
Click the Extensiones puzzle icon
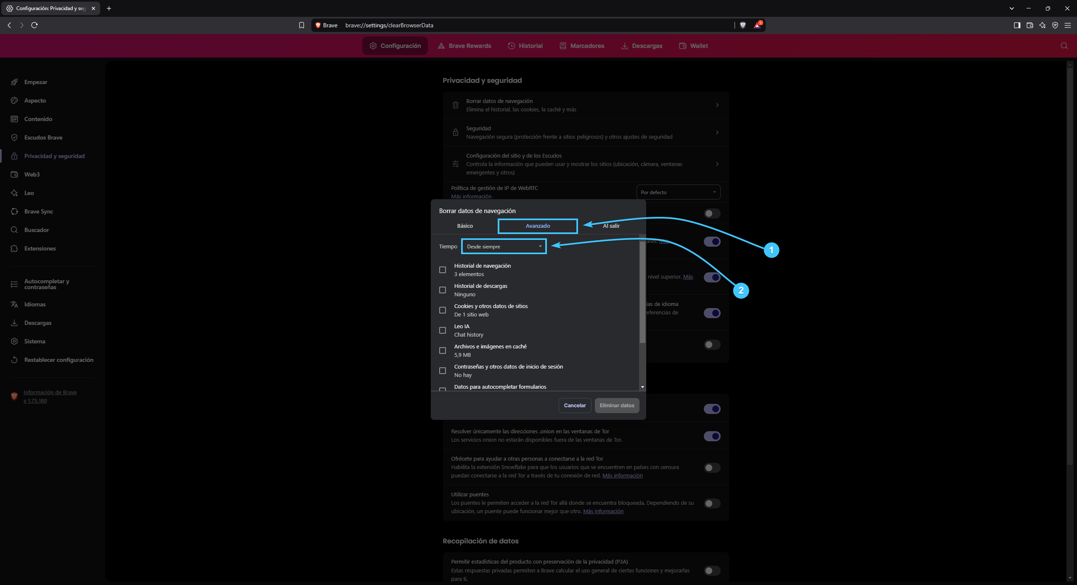14,248
